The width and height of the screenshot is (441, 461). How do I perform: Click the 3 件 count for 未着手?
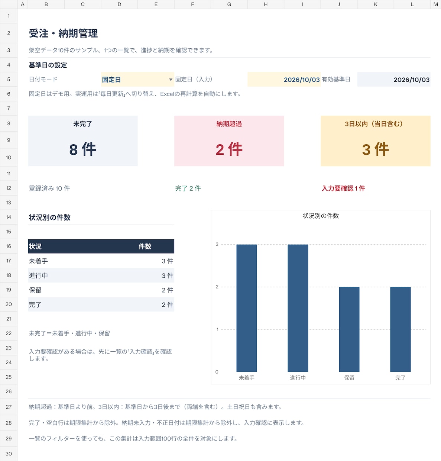click(168, 261)
